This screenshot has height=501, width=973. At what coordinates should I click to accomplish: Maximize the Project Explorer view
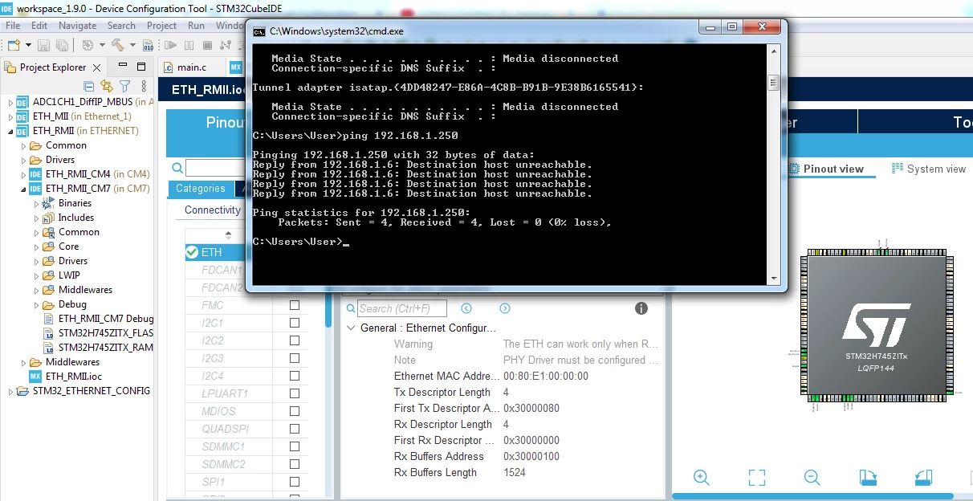tap(141, 67)
